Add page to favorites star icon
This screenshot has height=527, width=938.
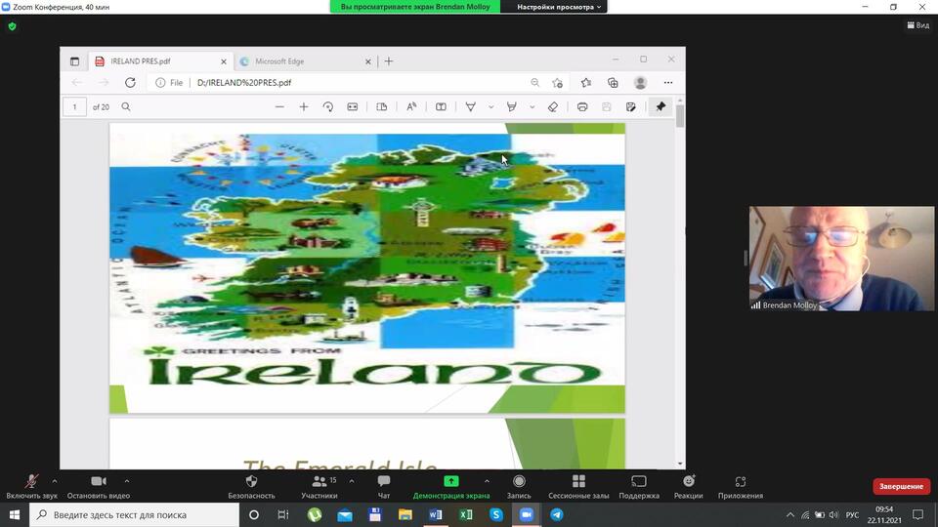point(558,82)
